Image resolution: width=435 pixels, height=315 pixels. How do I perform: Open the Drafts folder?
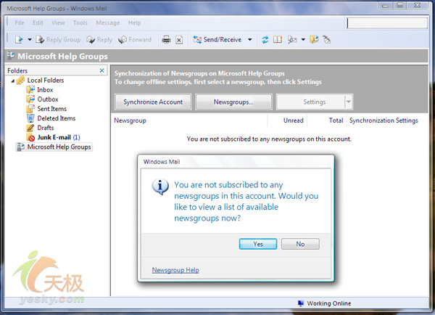pos(46,128)
